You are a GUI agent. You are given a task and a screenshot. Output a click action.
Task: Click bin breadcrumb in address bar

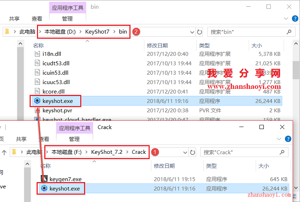[x=123, y=32]
